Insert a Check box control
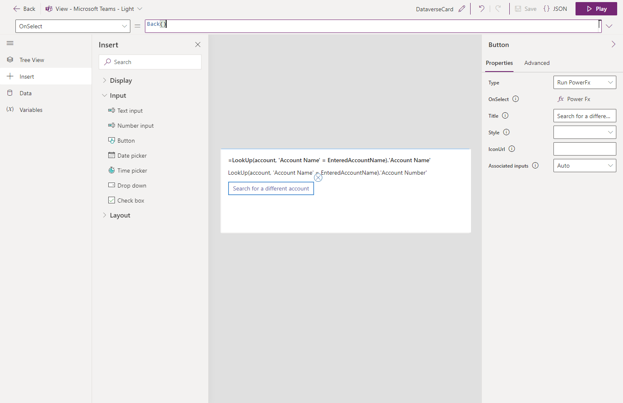The width and height of the screenshot is (623, 403). pyautogui.click(x=126, y=200)
